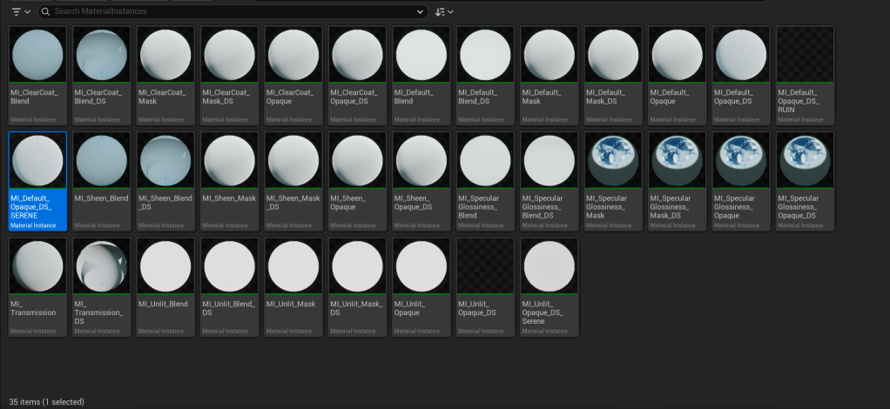Open the sort options menu
Viewport: 890px width, 409px height.
(444, 11)
